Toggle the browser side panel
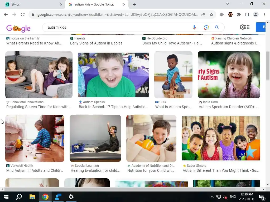The image size is (270, 202). (247, 15)
